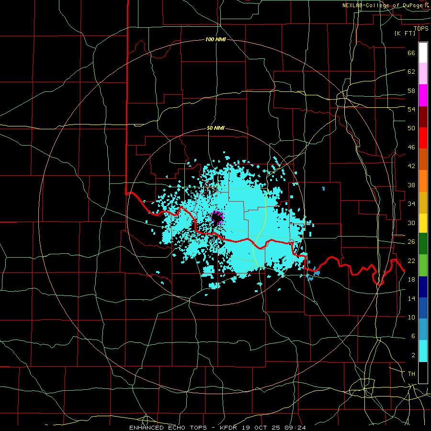Click the 09:24 timestamp

[x=295, y=428]
